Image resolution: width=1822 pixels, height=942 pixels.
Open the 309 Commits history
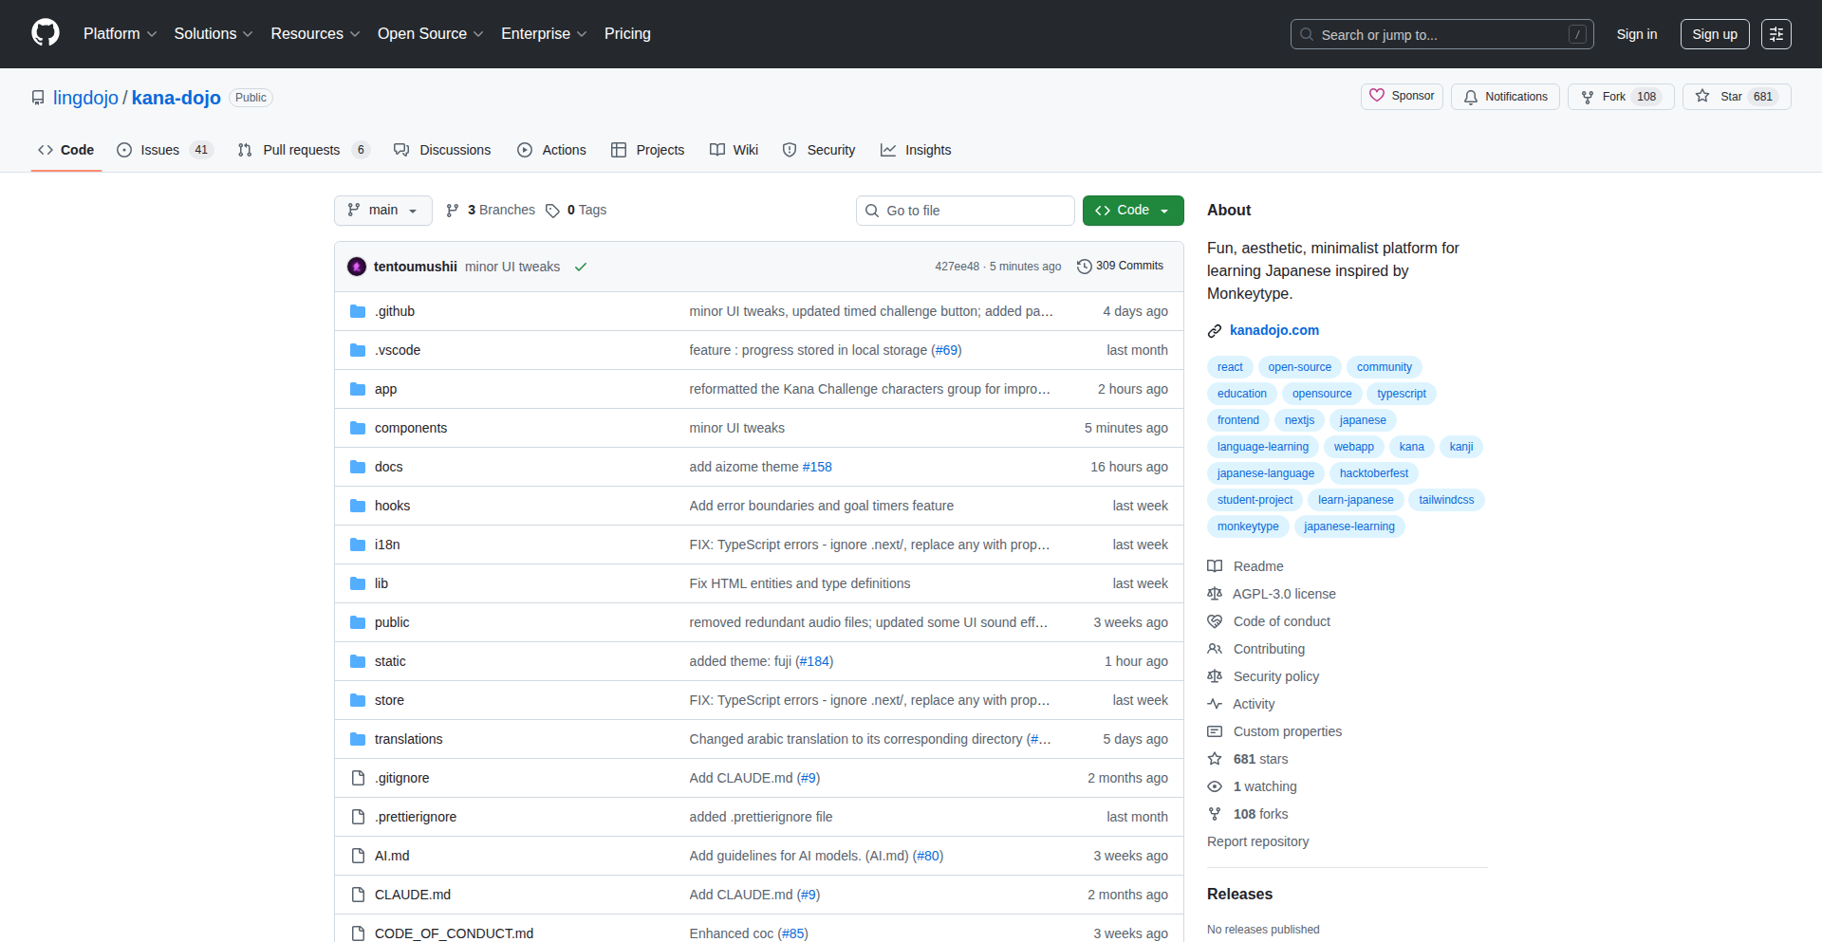tap(1120, 267)
